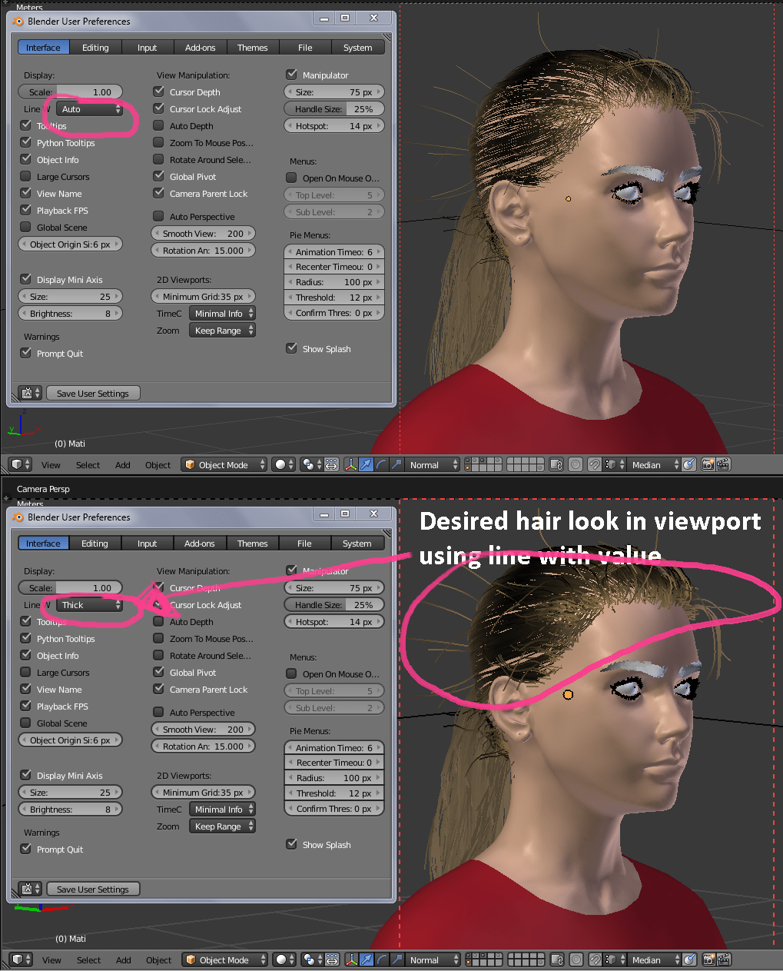783x971 pixels.
Task: Enable snapping with the magnet icon
Action: 593,464
